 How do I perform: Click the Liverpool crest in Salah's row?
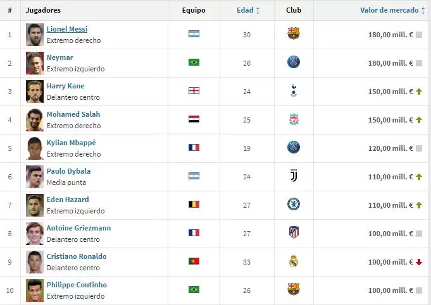point(293,119)
